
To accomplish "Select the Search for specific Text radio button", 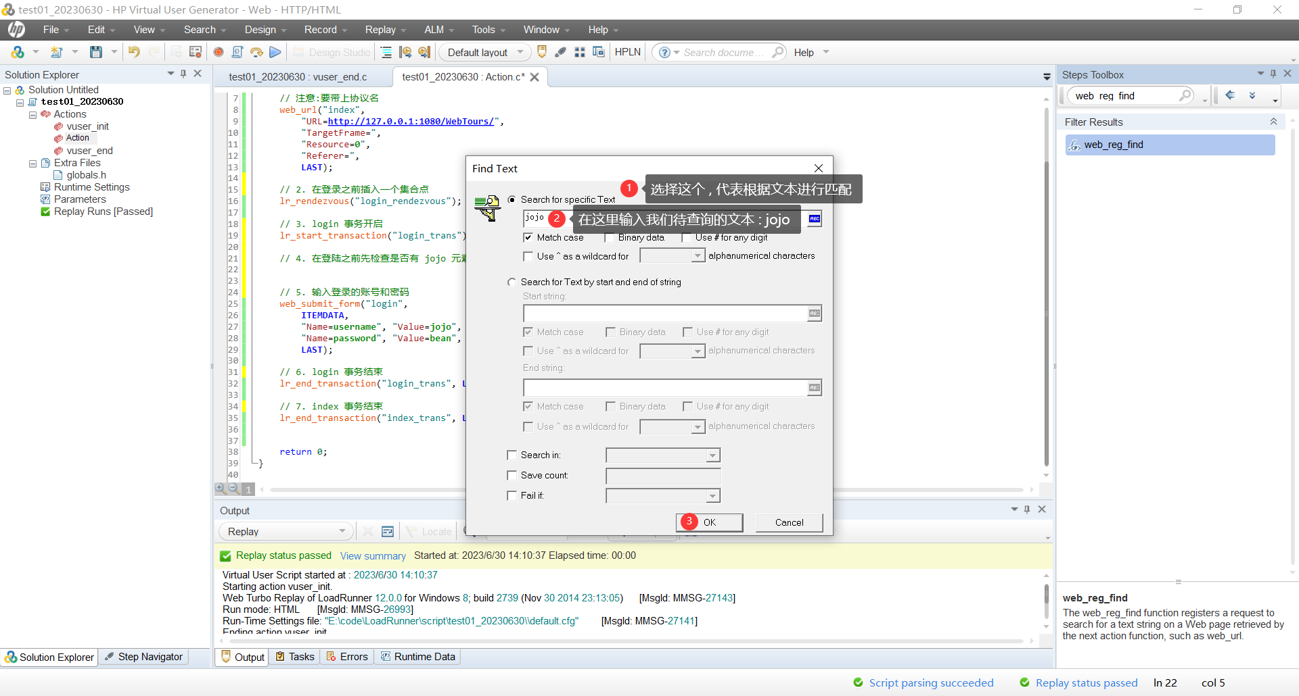I will coord(512,199).
